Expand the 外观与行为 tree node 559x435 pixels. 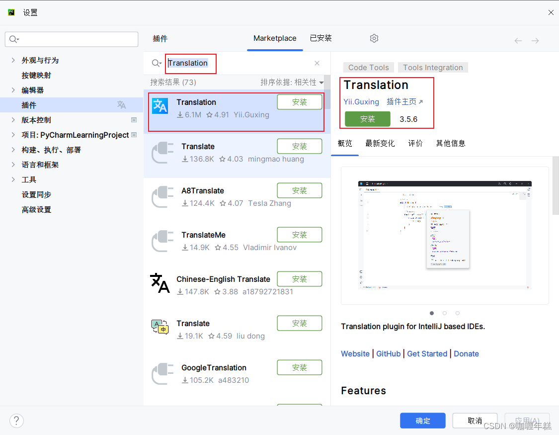(x=13, y=60)
